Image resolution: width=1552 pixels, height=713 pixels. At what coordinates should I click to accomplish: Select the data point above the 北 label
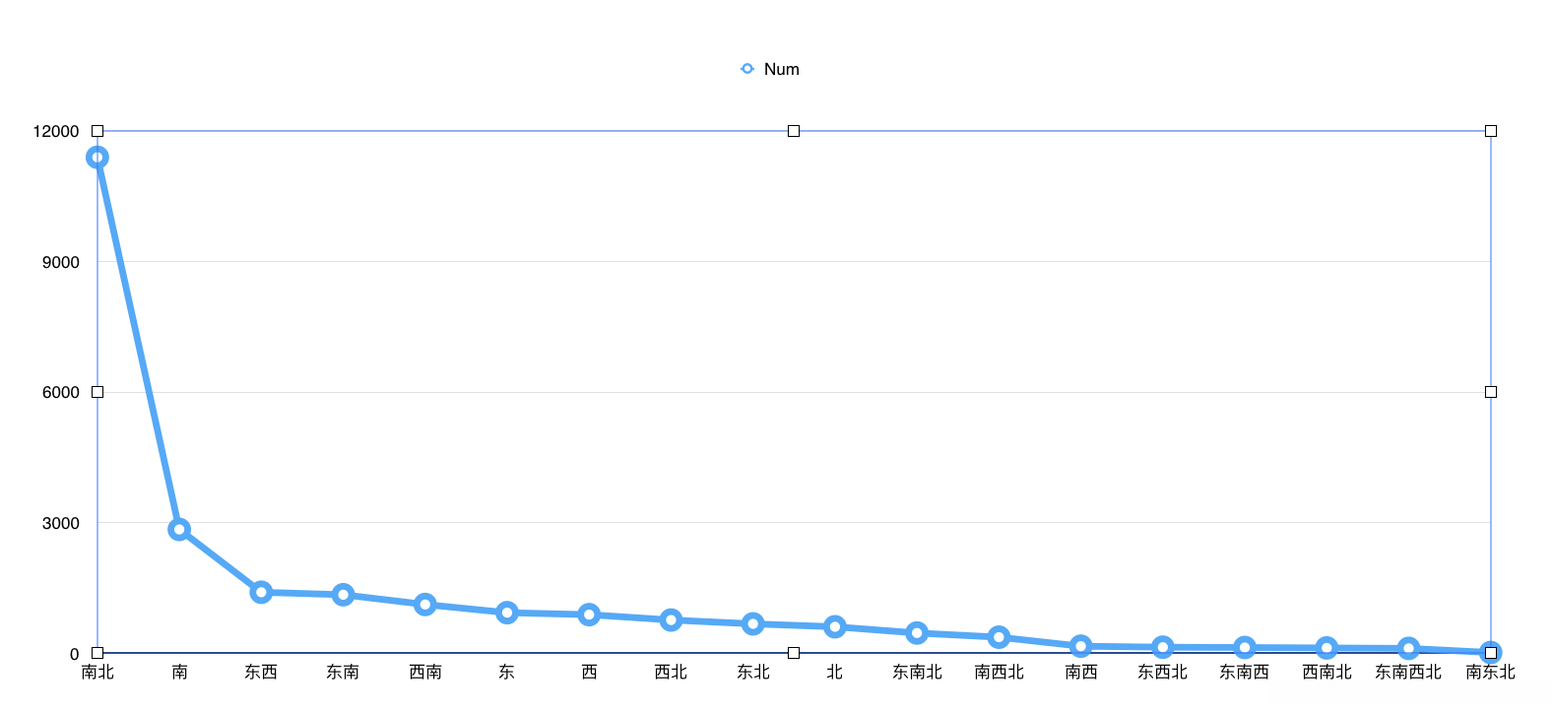tap(835, 627)
